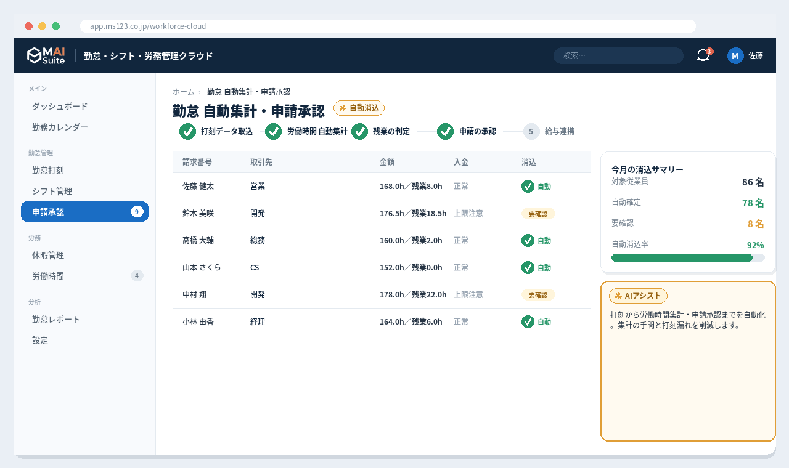789x468 pixels.
Task: Select 申請承認 in the sidebar
Action: pyautogui.click(x=84, y=212)
